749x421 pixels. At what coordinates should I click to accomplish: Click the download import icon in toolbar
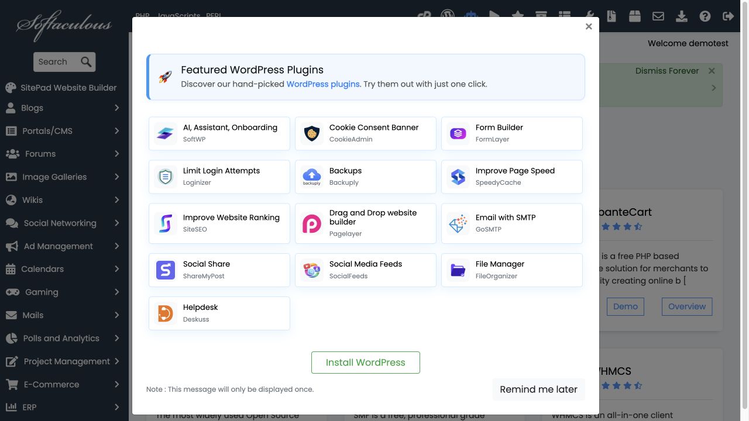click(x=682, y=16)
